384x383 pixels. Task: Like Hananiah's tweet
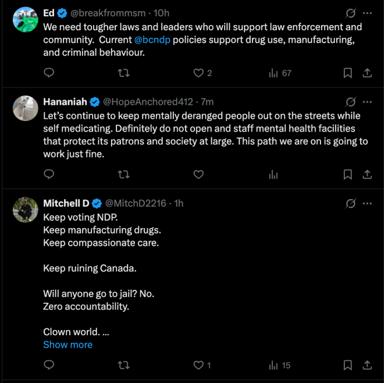click(198, 175)
